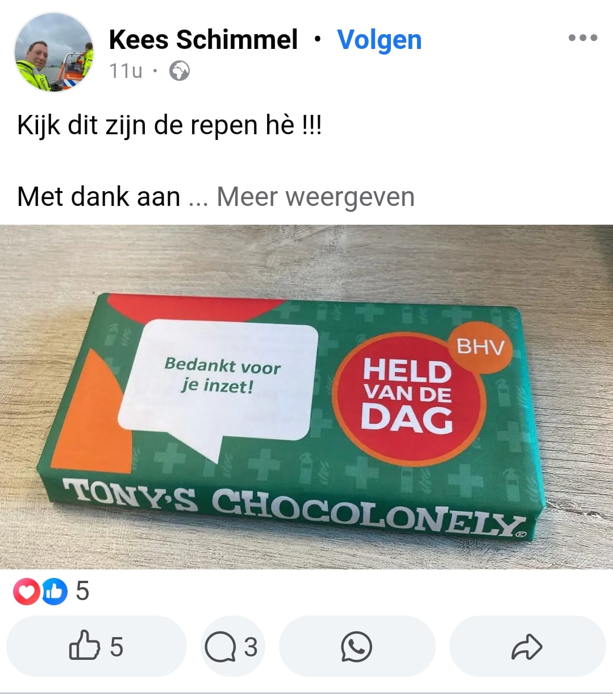Open Kees Schimmel's profile picture
Image resolution: width=613 pixels, height=694 pixels.
pos(54,52)
